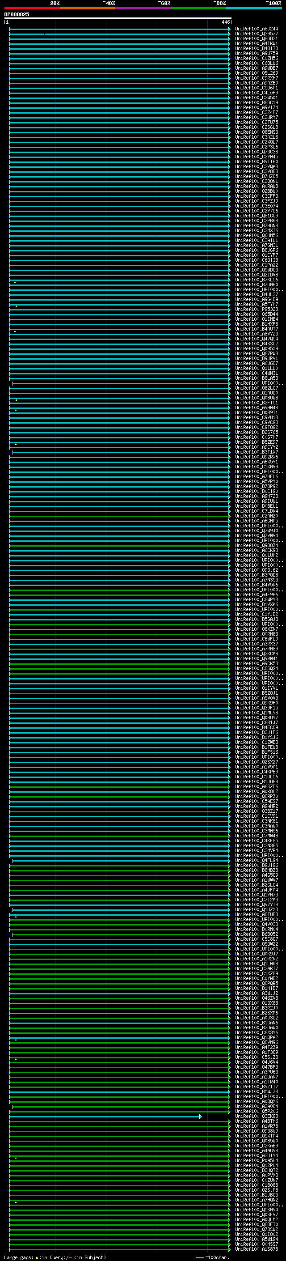Select the UniRef100_A4F9P6 label
The image size is (286, 1261).
[x=256, y=595]
